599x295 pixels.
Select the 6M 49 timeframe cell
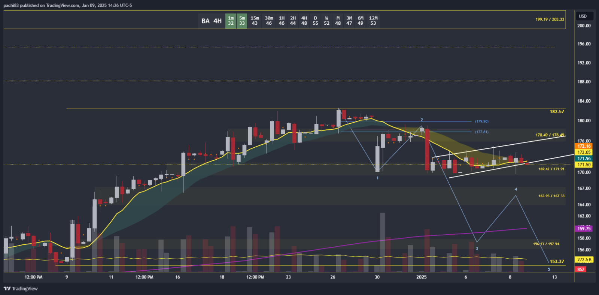tap(361, 21)
